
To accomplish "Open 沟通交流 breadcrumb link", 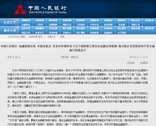I will [x=51, y=37].
